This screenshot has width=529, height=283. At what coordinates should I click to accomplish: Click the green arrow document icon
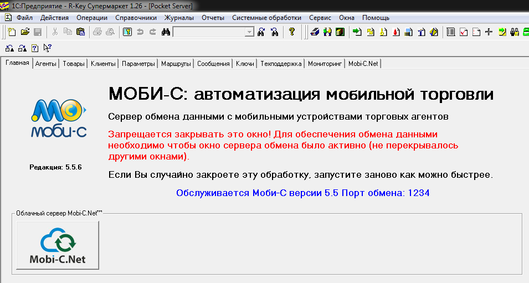[x=357, y=32]
